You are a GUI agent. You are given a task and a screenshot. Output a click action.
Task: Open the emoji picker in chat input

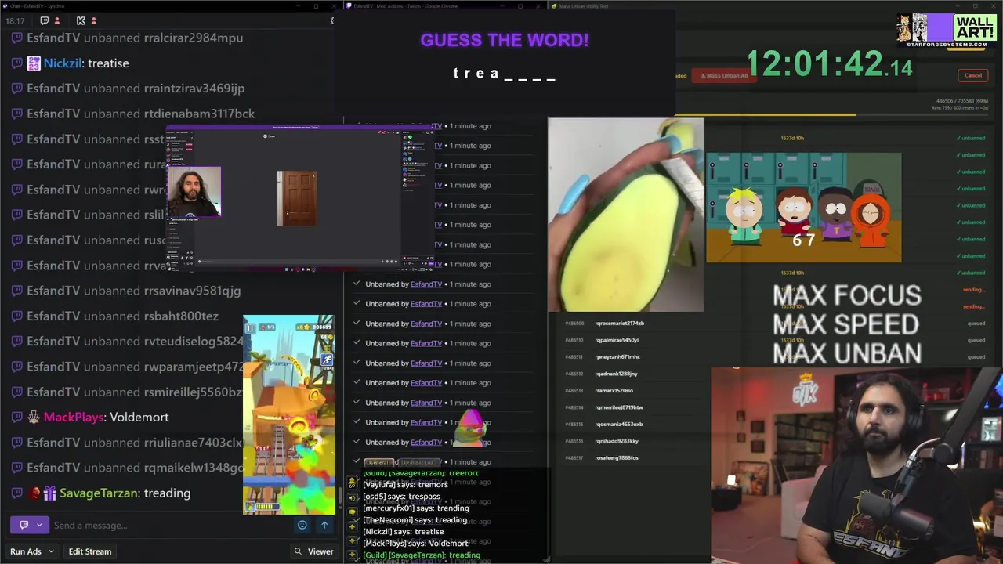[x=302, y=525]
